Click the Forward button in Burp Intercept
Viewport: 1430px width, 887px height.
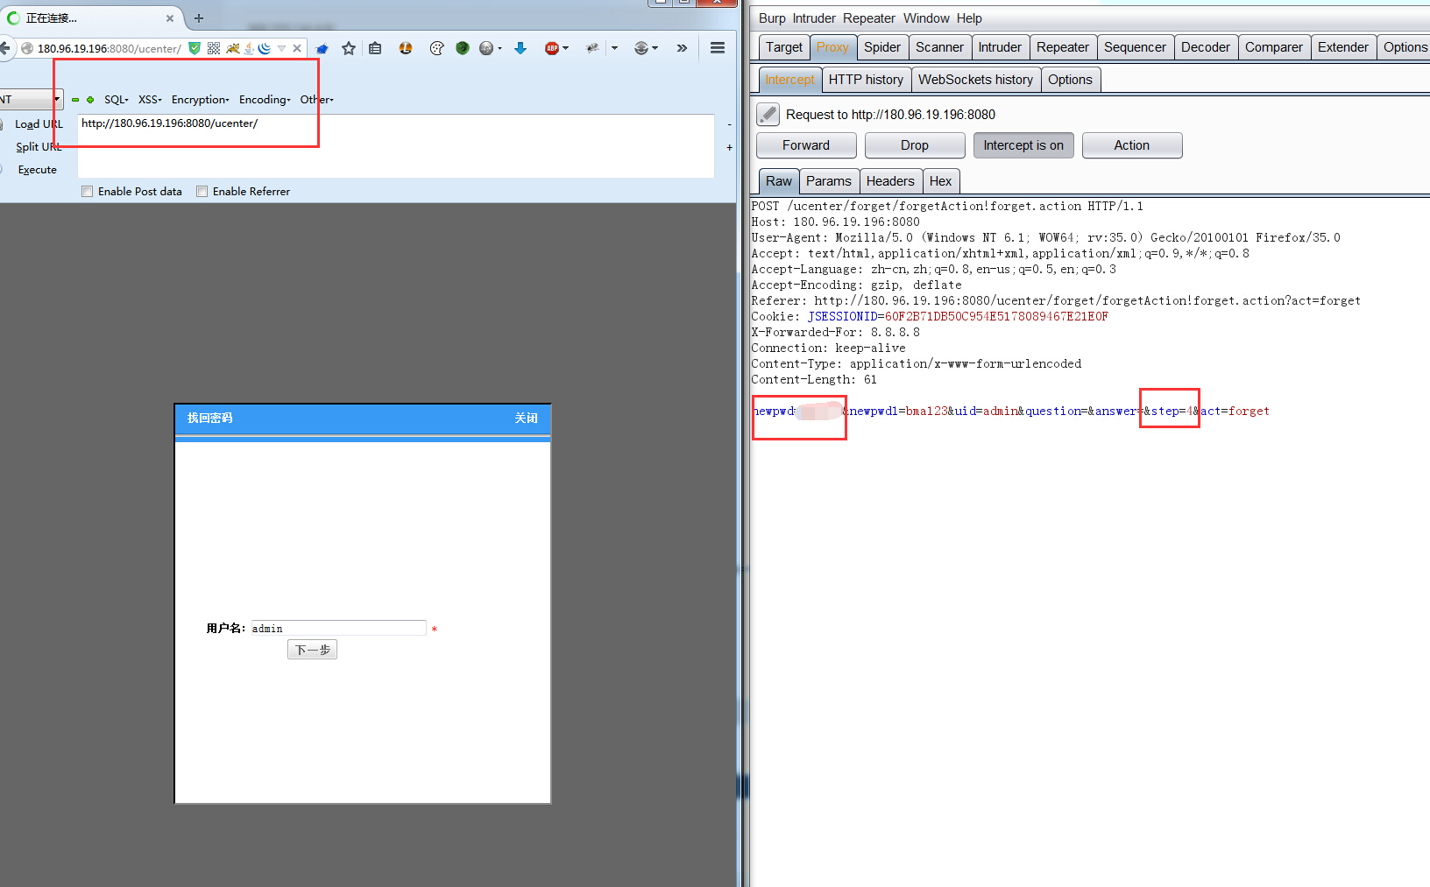click(x=806, y=145)
